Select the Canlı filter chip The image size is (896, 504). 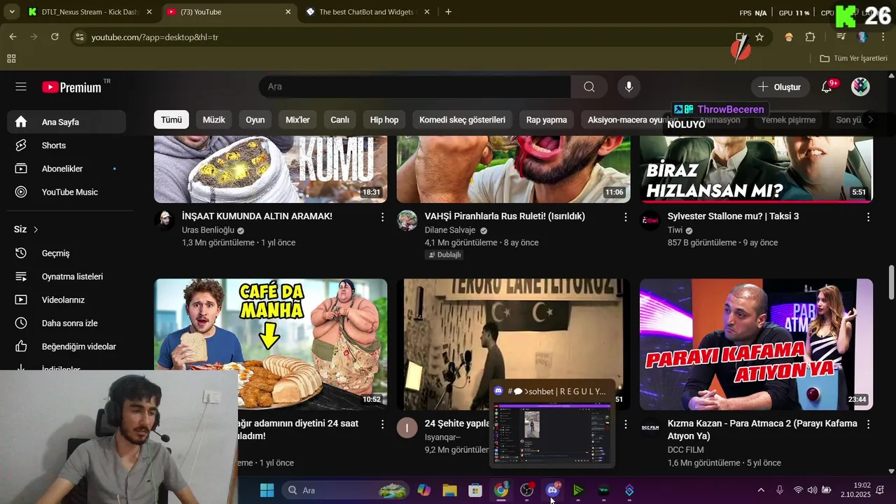339,120
